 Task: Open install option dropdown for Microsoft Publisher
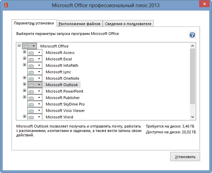pyautogui.click(x=35, y=98)
